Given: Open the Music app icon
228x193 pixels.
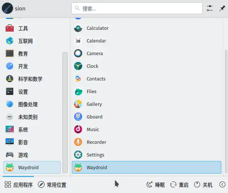Looking at the screenshot, I should [78, 130].
